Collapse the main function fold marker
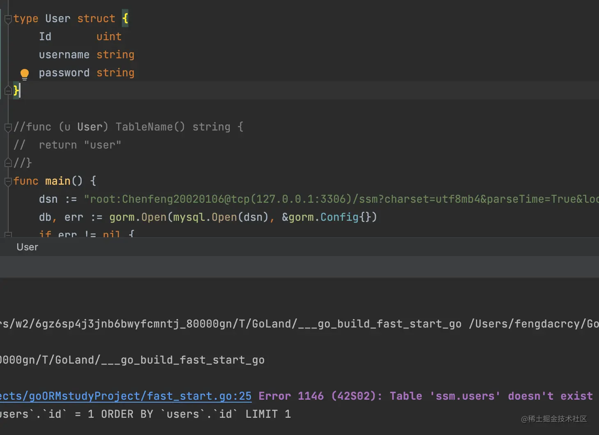 [8, 181]
